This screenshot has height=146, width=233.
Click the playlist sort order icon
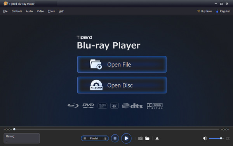tap(105, 138)
